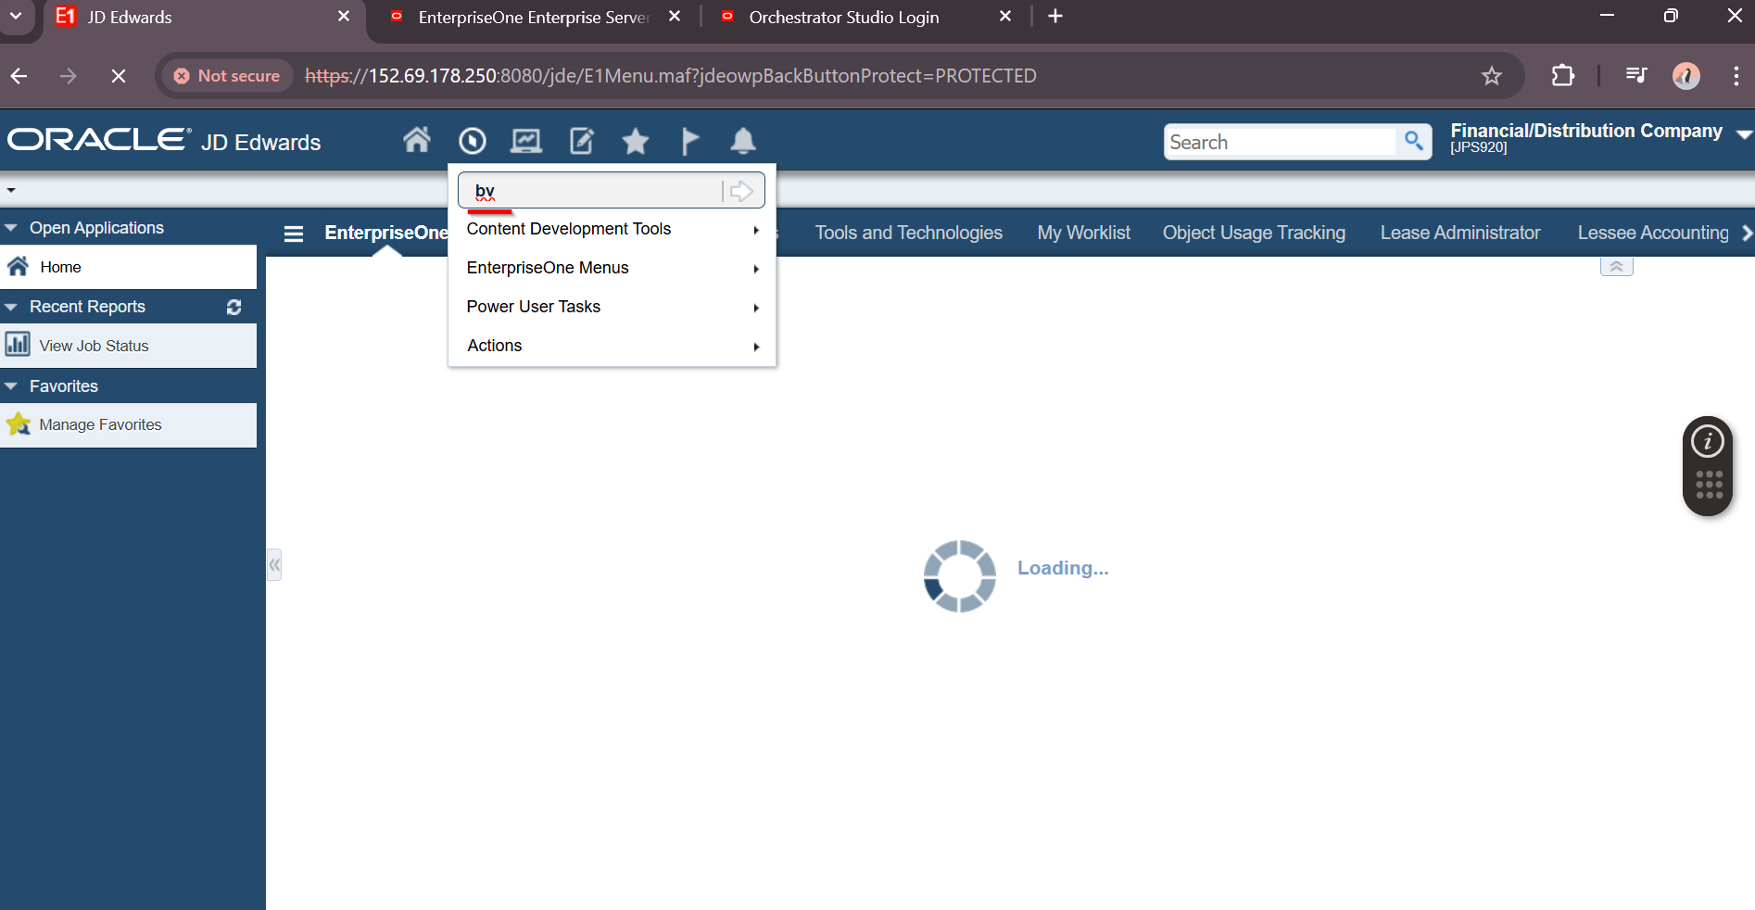Collapse the Open Applications section

click(x=12, y=228)
